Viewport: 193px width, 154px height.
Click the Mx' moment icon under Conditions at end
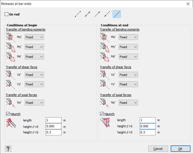(x=105, y=37)
